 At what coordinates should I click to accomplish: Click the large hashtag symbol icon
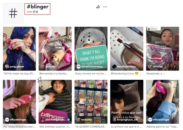tap(13, 13)
